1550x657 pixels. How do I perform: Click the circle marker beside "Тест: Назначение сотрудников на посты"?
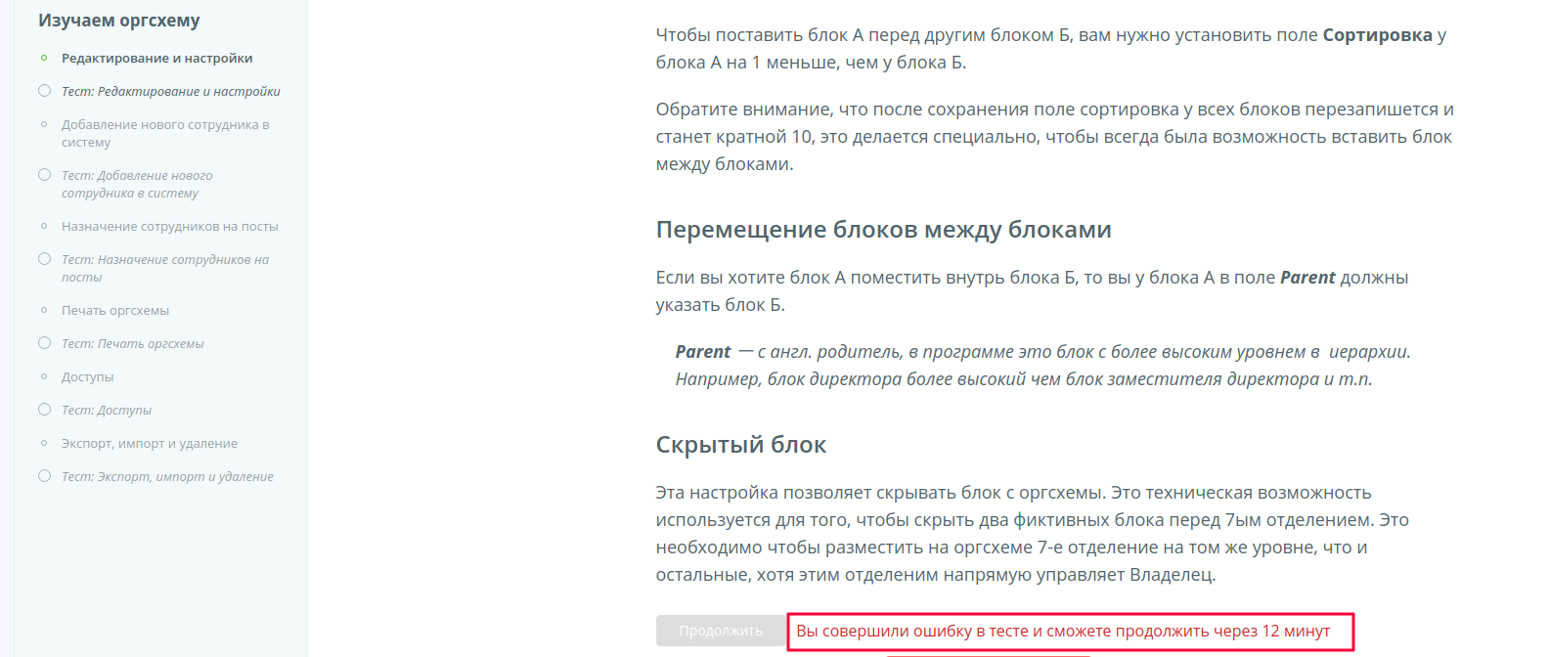click(44, 259)
